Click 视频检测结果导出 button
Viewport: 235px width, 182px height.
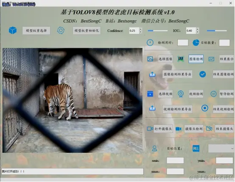177,109
